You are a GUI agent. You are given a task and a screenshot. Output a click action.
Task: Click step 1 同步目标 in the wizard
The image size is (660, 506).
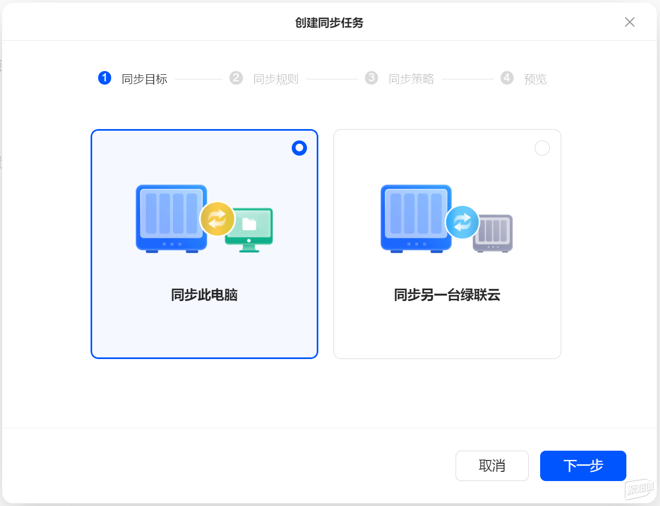coord(133,79)
